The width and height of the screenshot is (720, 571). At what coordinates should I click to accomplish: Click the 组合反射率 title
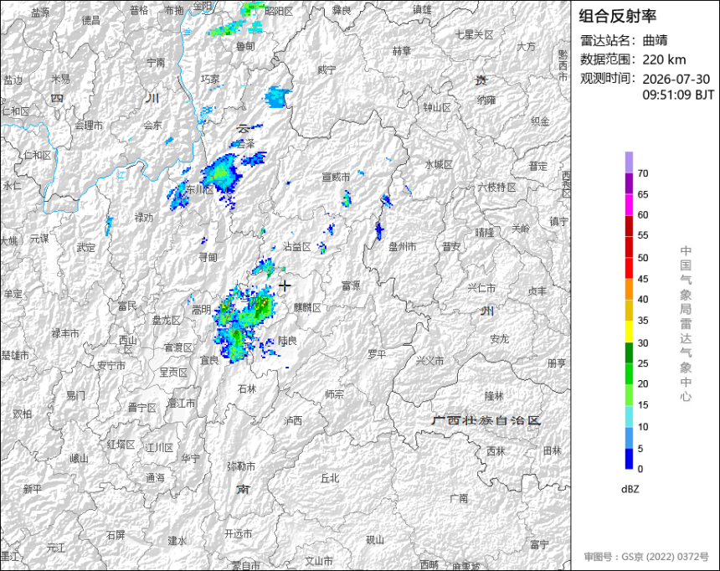coord(617,16)
